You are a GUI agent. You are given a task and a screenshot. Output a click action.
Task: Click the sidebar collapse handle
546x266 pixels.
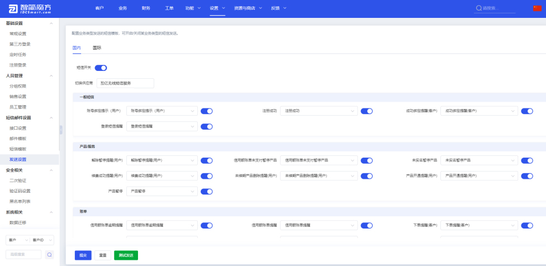[x=61, y=130]
